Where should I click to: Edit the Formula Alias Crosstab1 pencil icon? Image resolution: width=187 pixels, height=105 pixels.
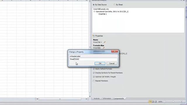[103, 48]
